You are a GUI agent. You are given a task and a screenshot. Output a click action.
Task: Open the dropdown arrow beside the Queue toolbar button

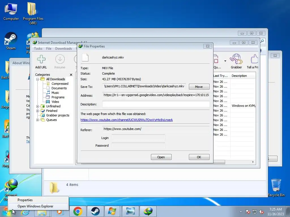pos(225,61)
